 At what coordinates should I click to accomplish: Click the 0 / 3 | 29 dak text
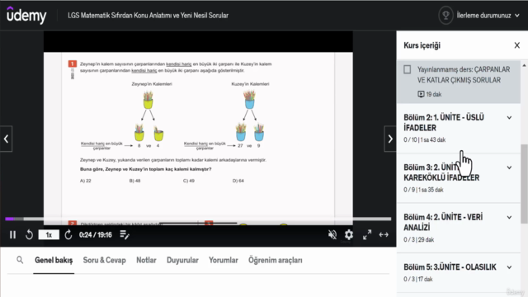tap(419, 240)
